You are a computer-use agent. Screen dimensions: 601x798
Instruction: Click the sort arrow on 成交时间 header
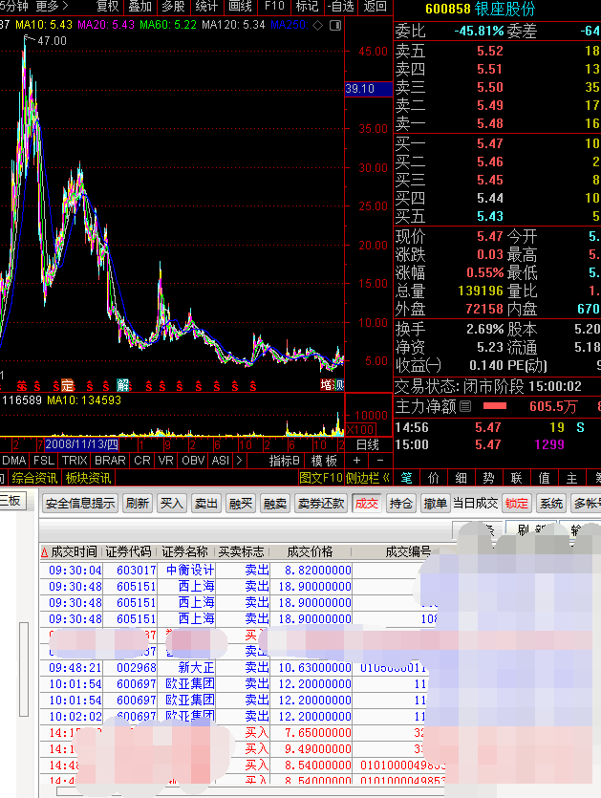point(44,552)
